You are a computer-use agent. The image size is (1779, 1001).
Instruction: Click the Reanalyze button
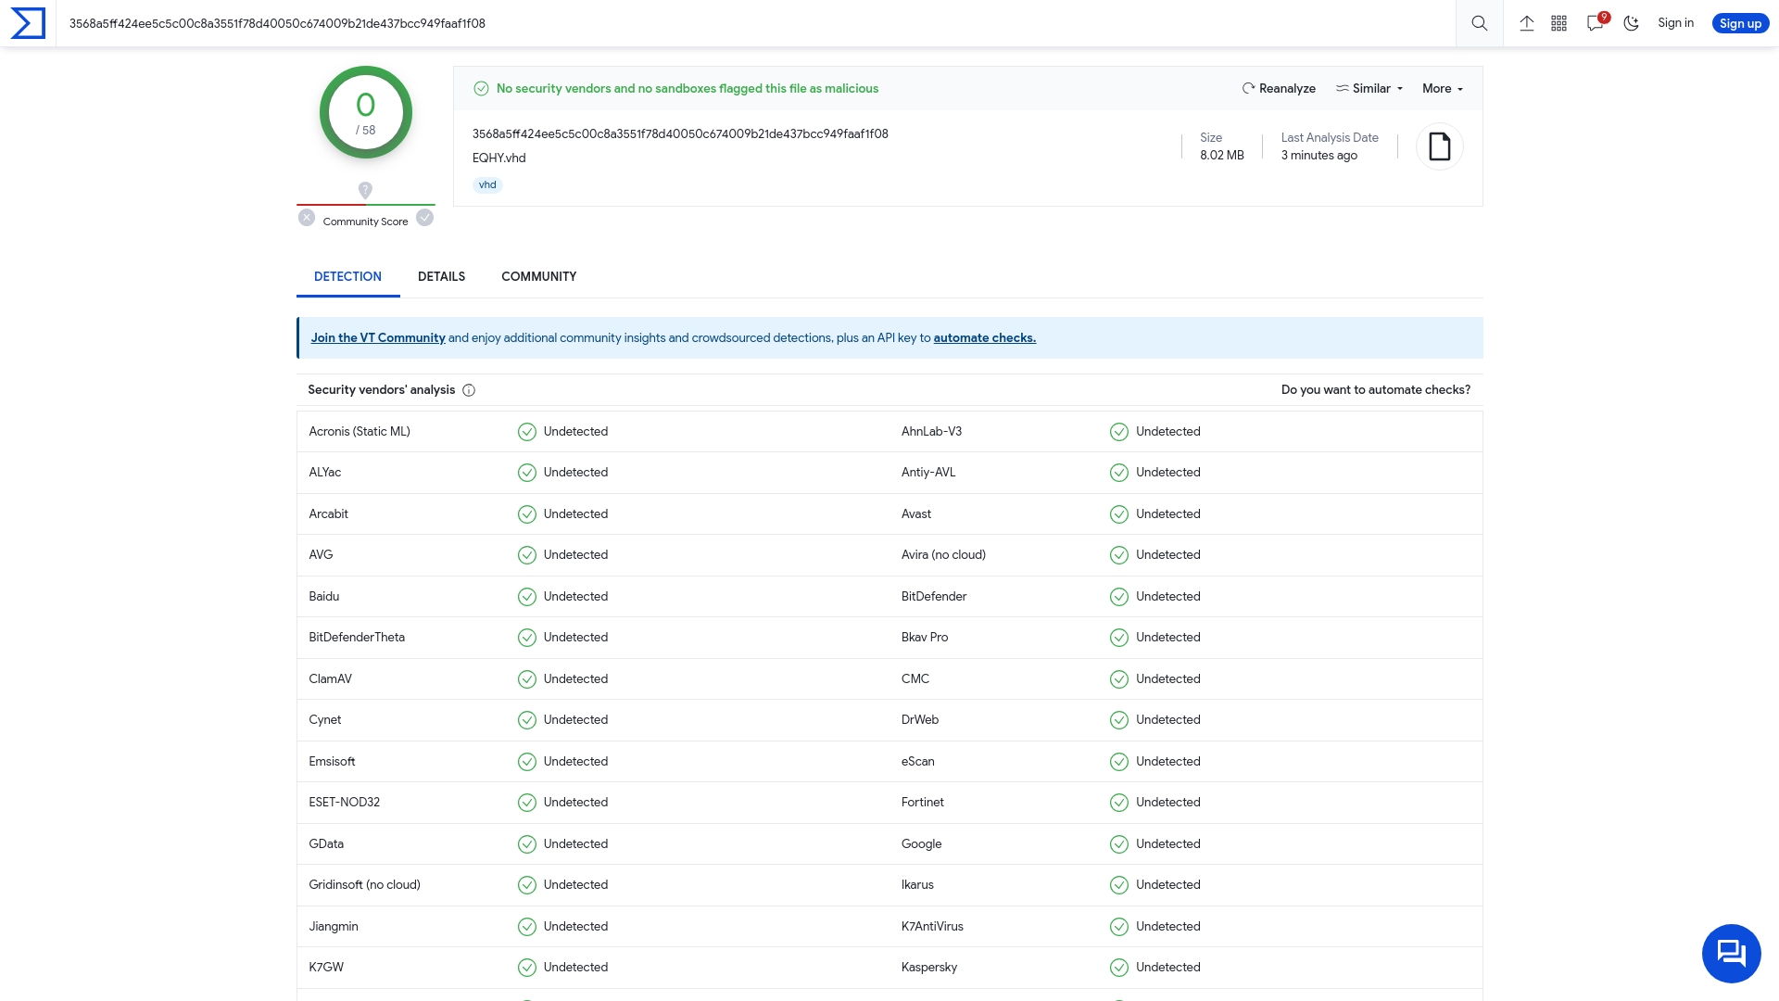(1278, 88)
